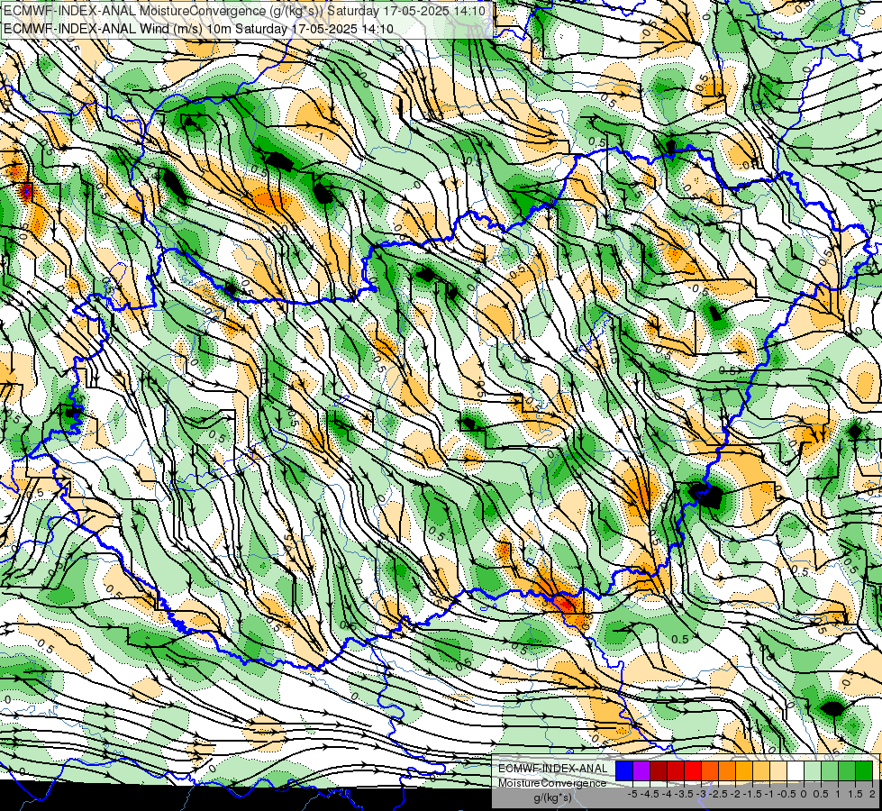882x811 pixels.
Task: Click the g/(kg*s) unit label in the legend
Action: [x=553, y=797]
